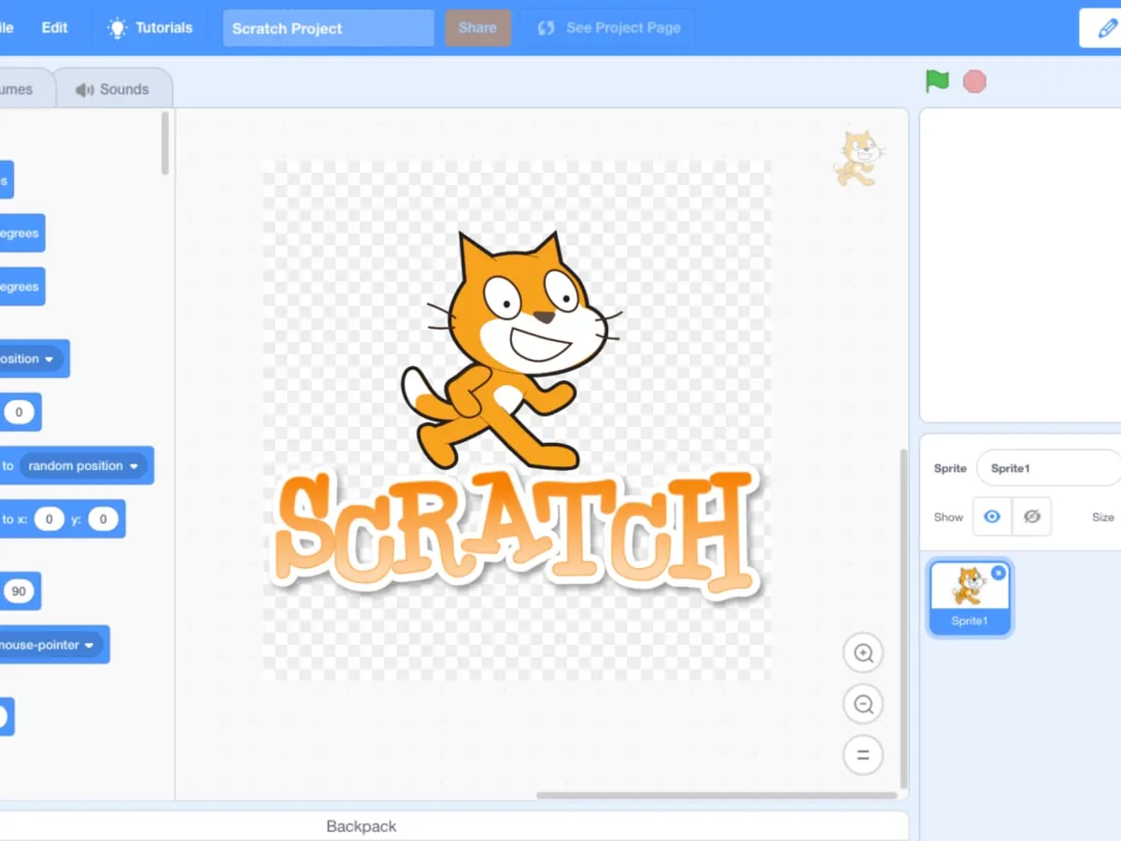Click See Project Page button

tap(609, 28)
